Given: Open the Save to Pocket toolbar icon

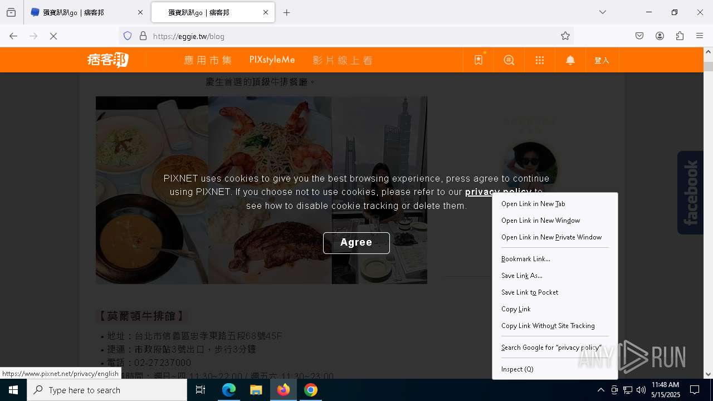Looking at the screenshot, I should coord(639,36).
